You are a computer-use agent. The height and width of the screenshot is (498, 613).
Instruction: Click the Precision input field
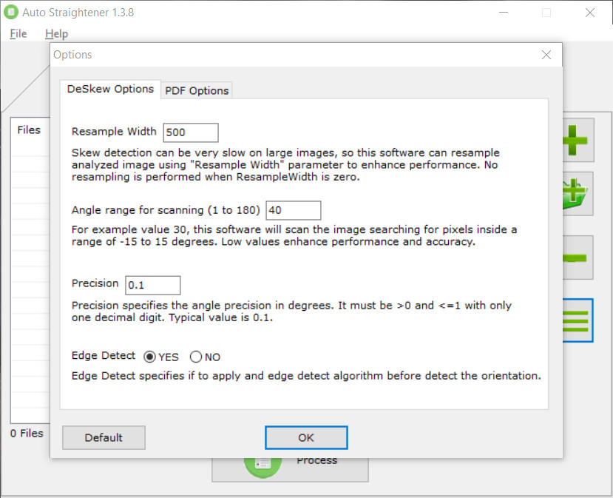pyautogui.click(x=153, y=285)
